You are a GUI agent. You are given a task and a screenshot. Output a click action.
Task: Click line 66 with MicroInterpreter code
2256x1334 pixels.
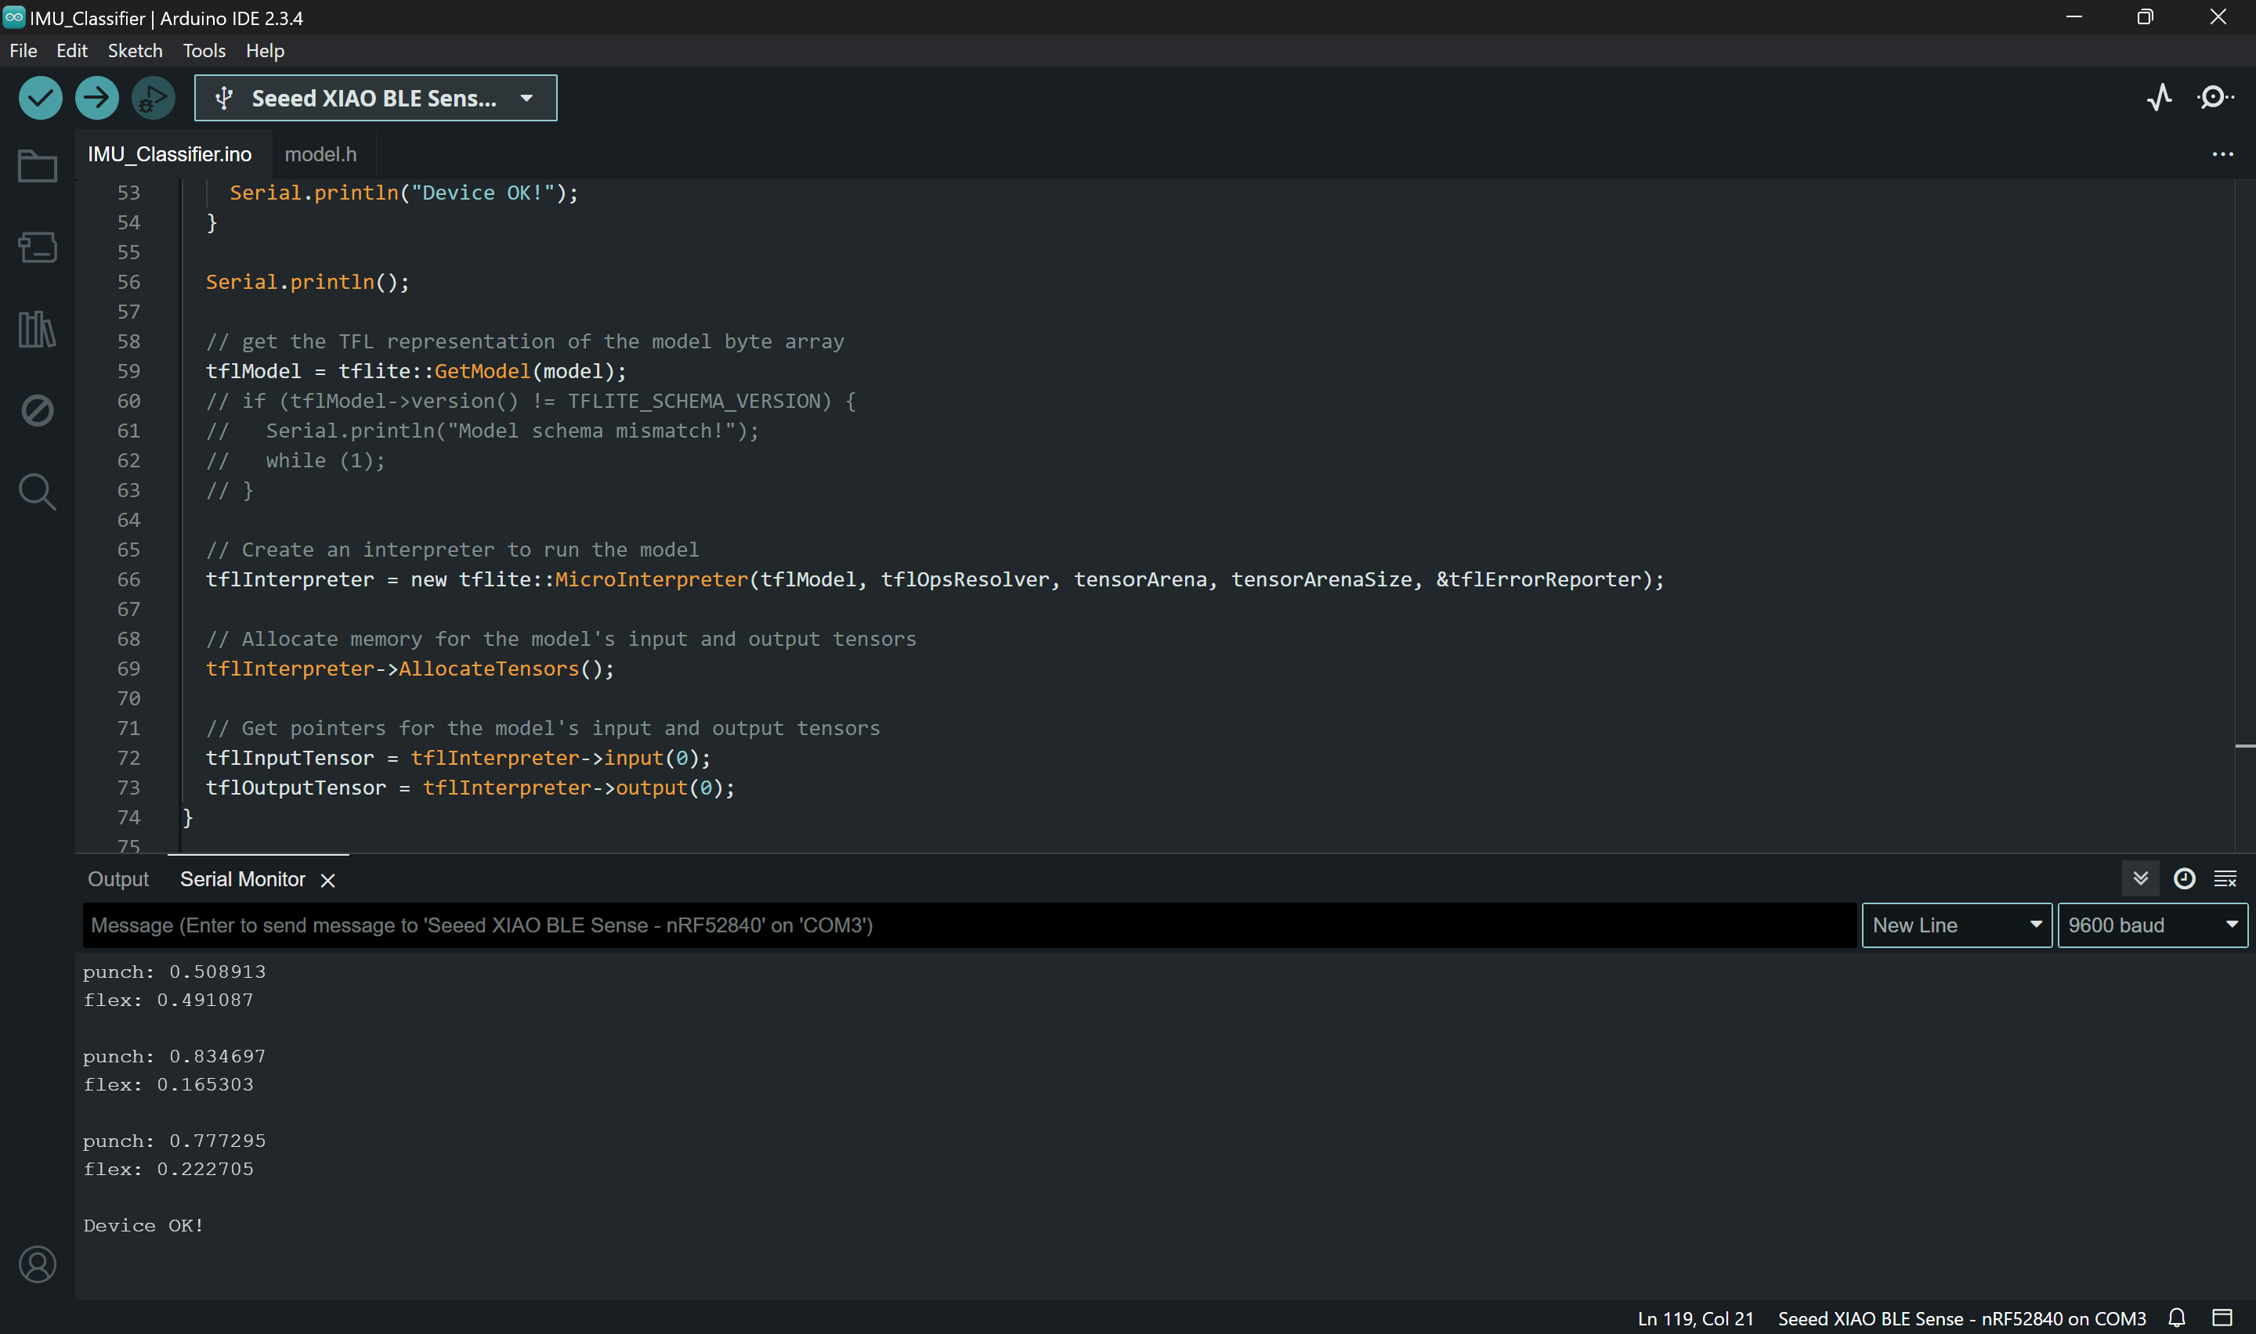tap(935, 580)
